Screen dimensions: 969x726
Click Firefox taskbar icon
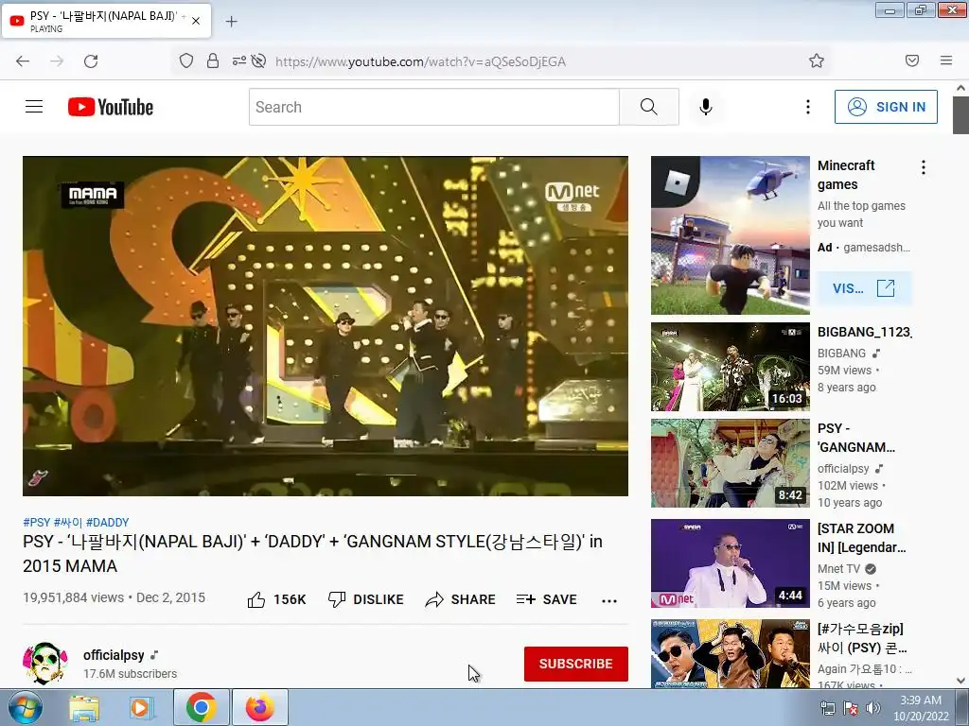tap(260, 707)
